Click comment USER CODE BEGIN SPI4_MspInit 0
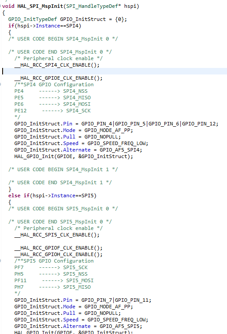227x334 pixels. tap(63, 39)
